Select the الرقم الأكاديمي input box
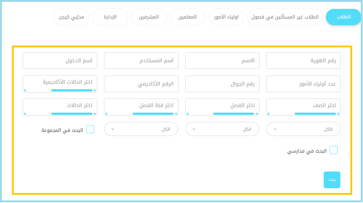Image resolution: width=363 pixels, height=203 pixels. coord(141,84)
